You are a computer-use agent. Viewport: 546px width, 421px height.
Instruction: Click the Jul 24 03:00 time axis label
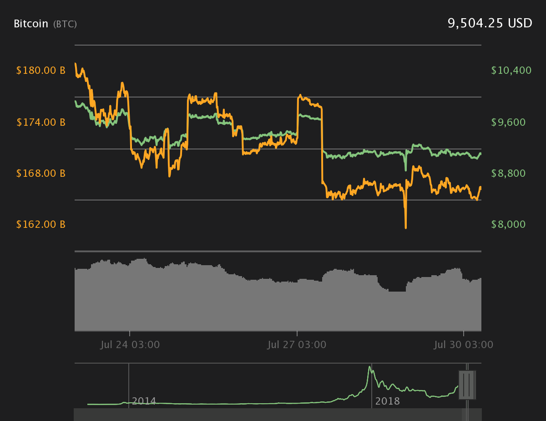(x=130, y=345)
